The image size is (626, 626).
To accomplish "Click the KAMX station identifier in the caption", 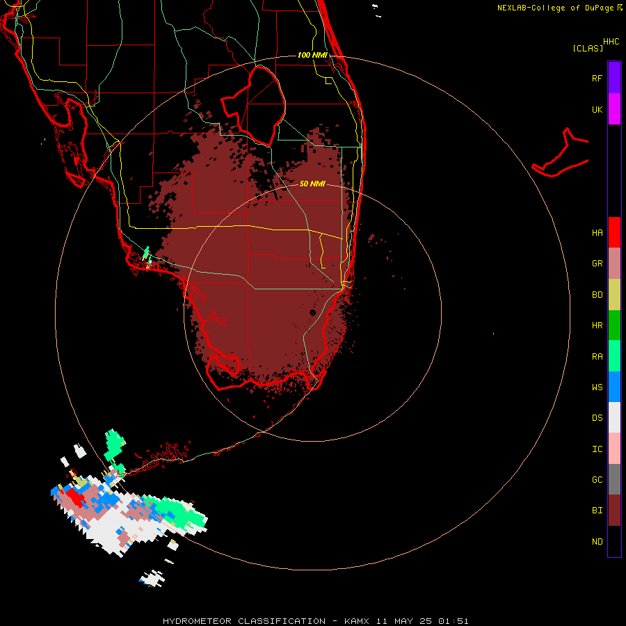I will pos(357,621).
